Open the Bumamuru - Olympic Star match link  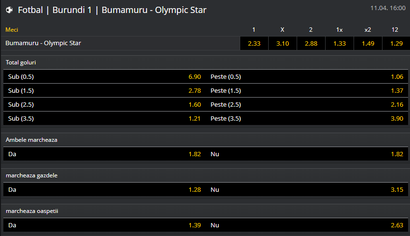point(43,43)
